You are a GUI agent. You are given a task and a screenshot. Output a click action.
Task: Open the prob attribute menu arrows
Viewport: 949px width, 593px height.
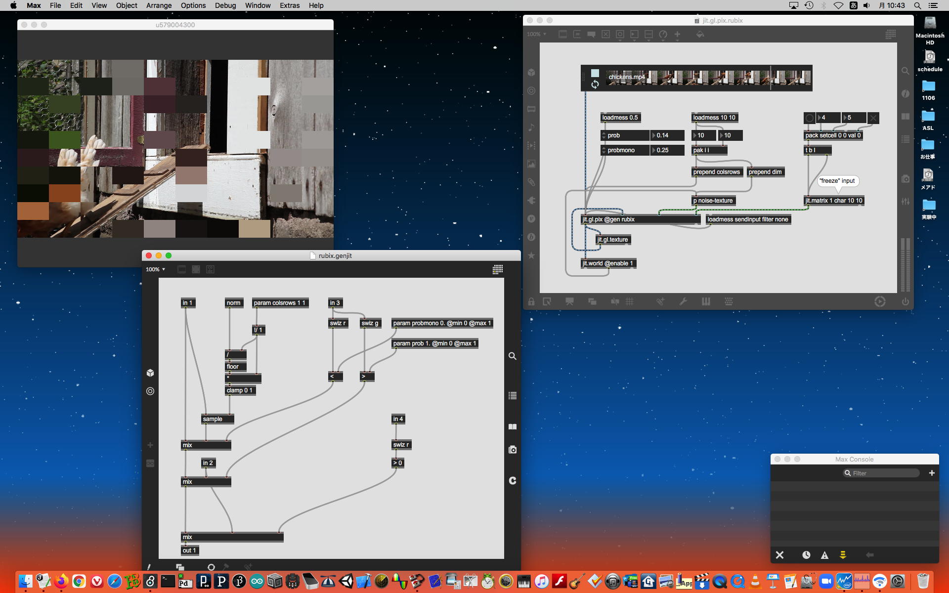click(604, 135)
